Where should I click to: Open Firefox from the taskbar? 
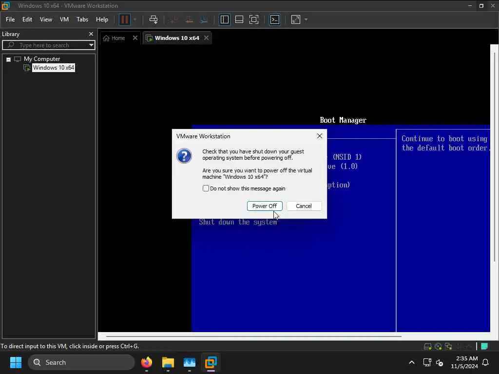coord(146,362)
